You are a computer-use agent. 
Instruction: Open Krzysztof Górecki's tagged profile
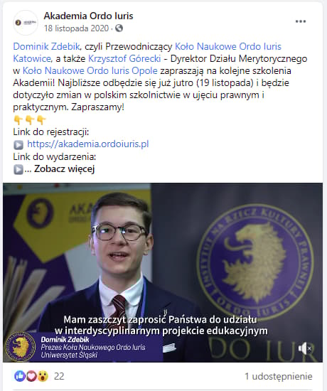coord(124,58)
